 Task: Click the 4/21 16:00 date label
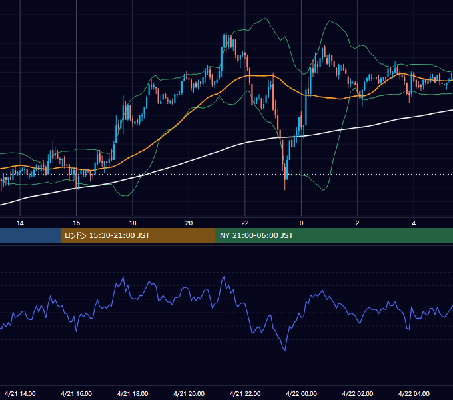[x=76, y=394]
